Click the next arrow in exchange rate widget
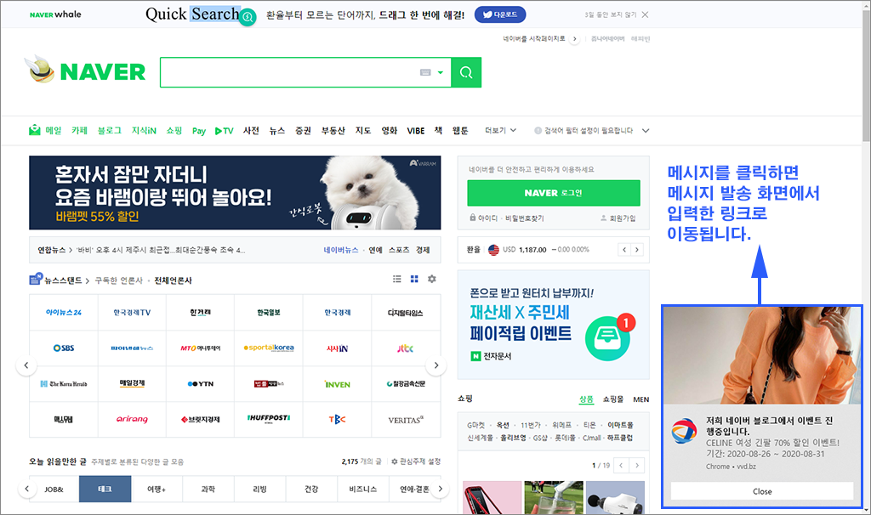The height and width of the screenshot is (515, 871). pos(637,250)
